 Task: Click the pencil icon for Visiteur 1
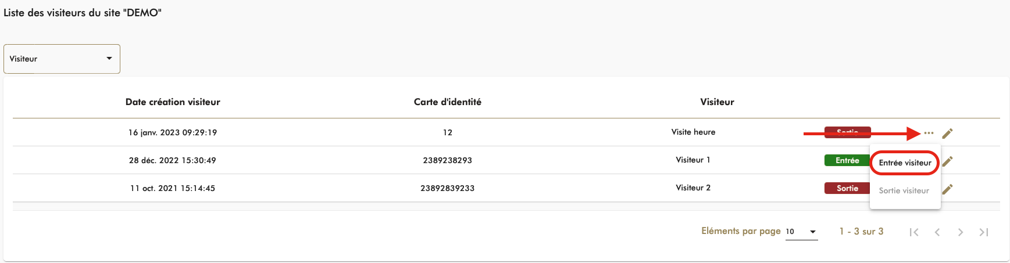tap(947, 161)
